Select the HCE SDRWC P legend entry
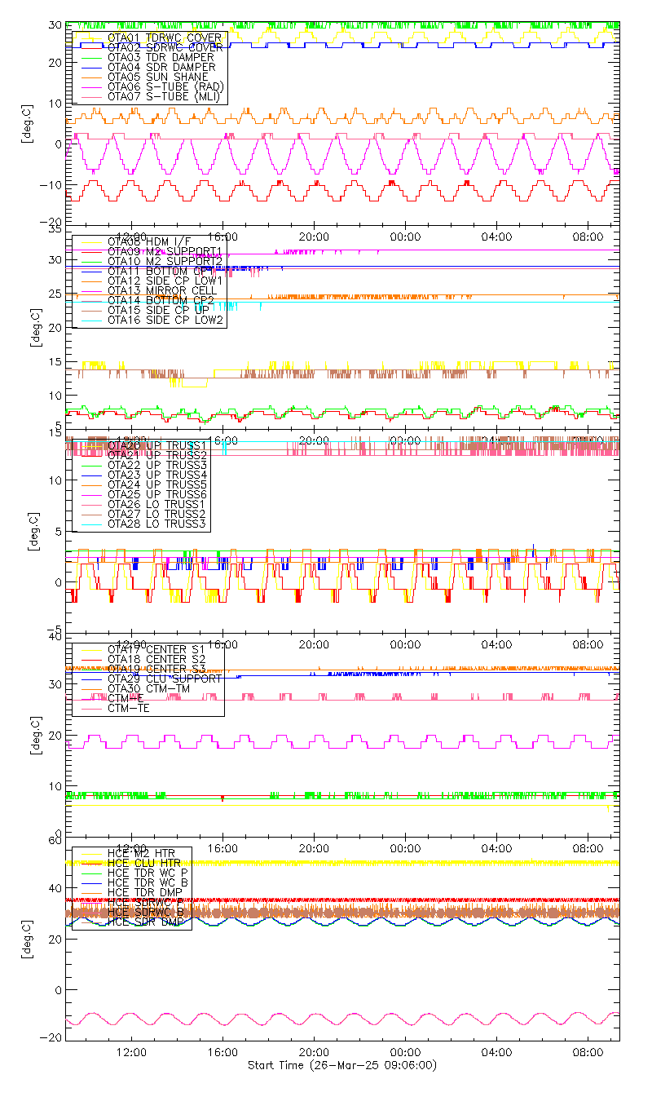Image resolution: width=652 pixels, height=1101 pixels. tap(147, 903)
